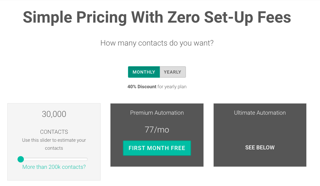
Task: Click the Use this slider to estimate hint
Action: click(54, 144)
